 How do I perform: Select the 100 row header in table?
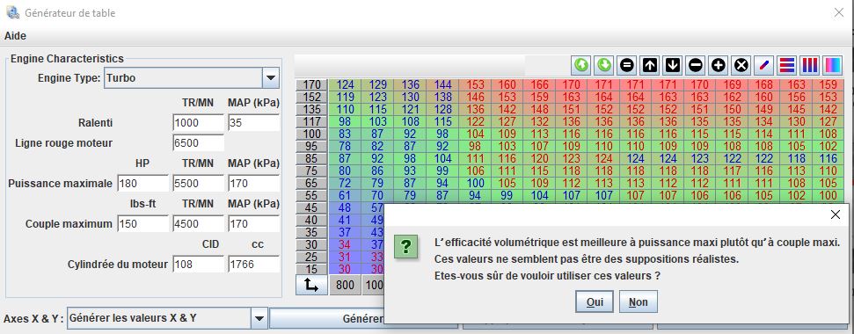[312, 134]
